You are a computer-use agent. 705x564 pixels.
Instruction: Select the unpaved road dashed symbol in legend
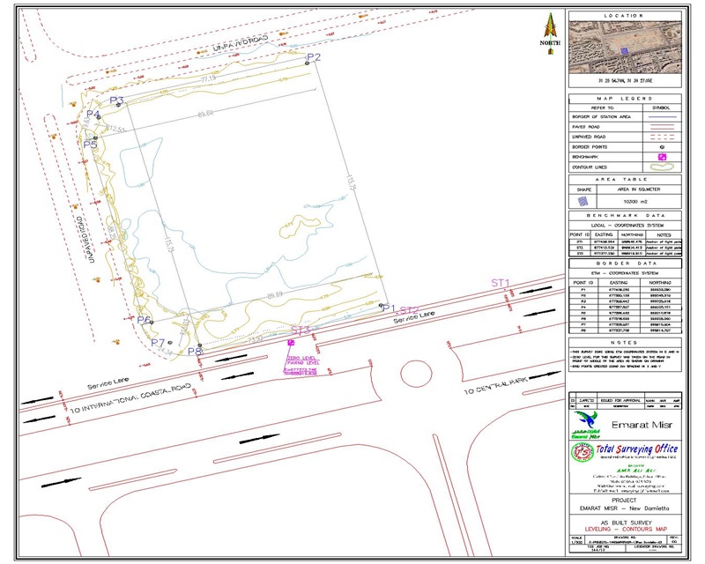[x=662, y=137]
